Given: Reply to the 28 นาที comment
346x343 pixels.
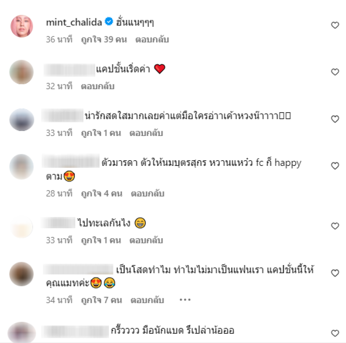Looking at the screenshot, I should point(147,194).
